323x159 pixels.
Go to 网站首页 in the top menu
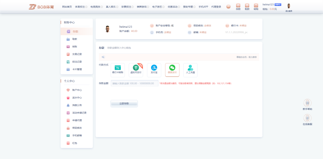[67, 7]
